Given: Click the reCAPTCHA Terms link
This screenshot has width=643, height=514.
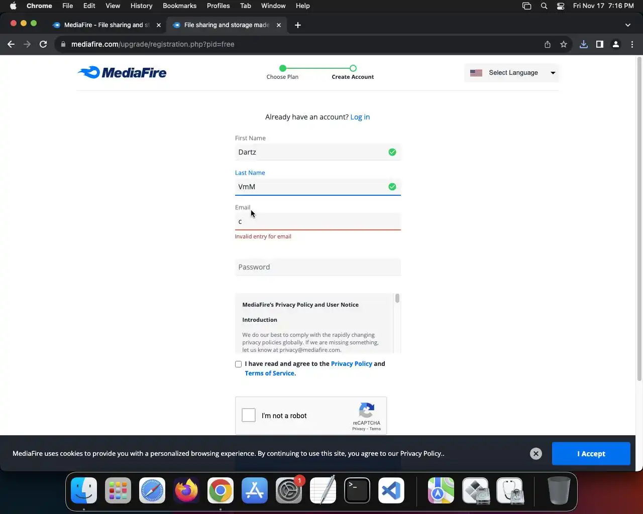Looking at the screenshot, I should point(375,429).
